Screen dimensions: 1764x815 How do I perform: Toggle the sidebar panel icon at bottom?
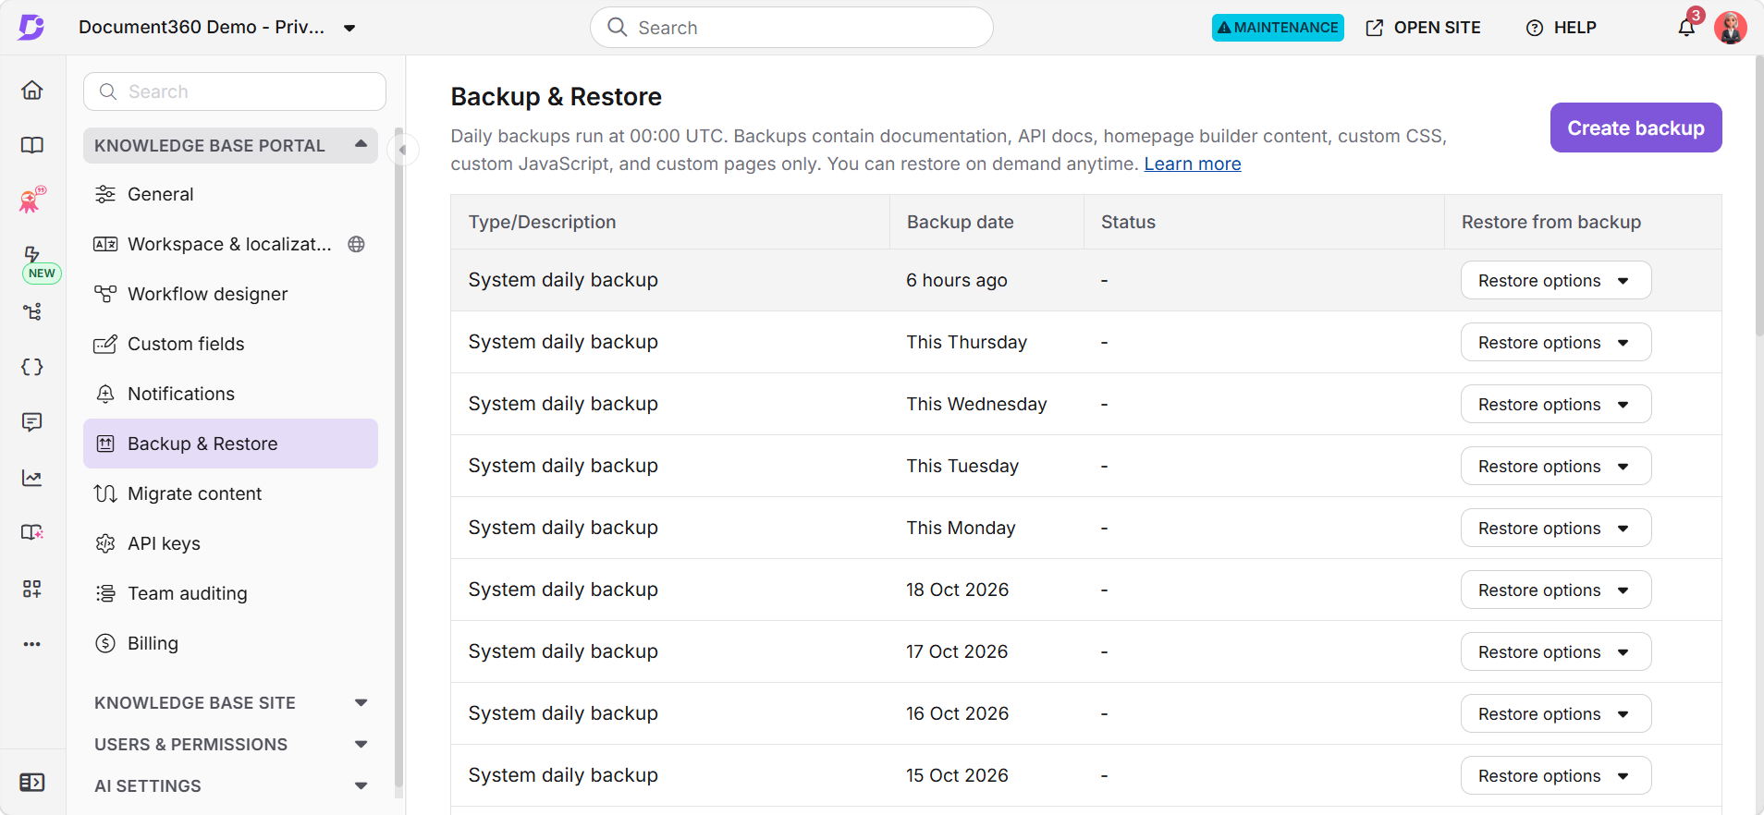tap(32, 783)
